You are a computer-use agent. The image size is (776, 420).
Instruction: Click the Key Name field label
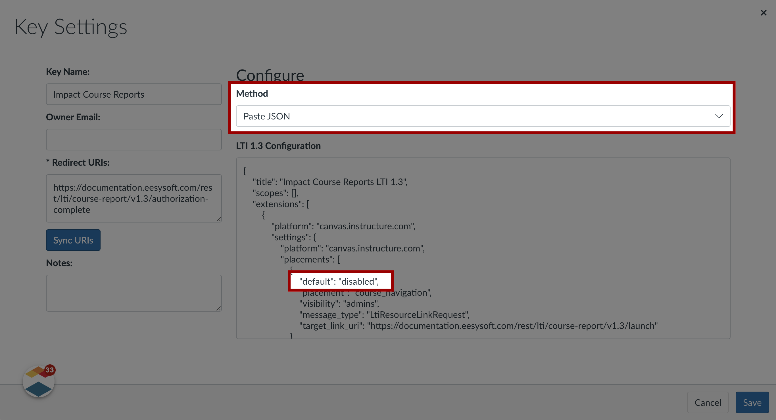point(68,72)
